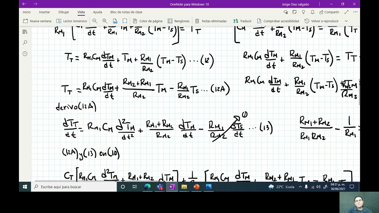
Task: Go back with the arrow
Action: point(24,4)
